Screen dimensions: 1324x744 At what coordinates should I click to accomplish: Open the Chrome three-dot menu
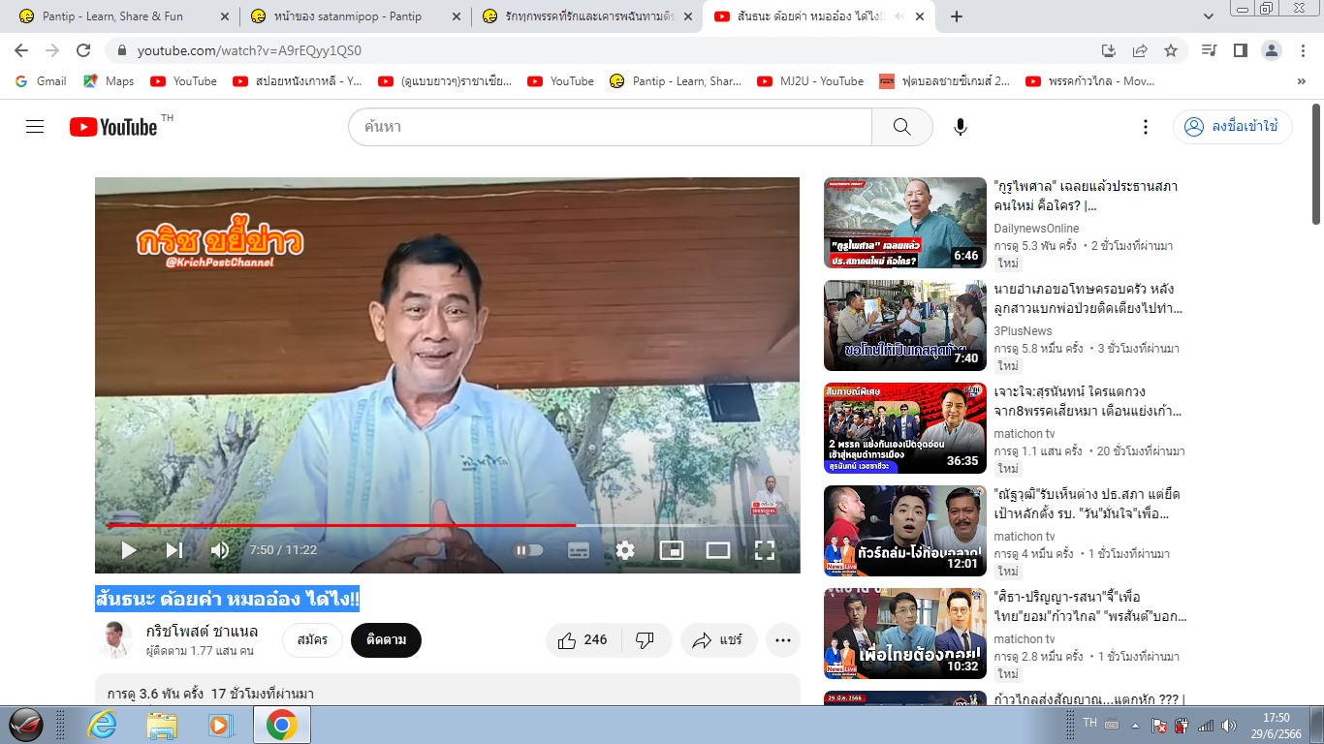1302,50
